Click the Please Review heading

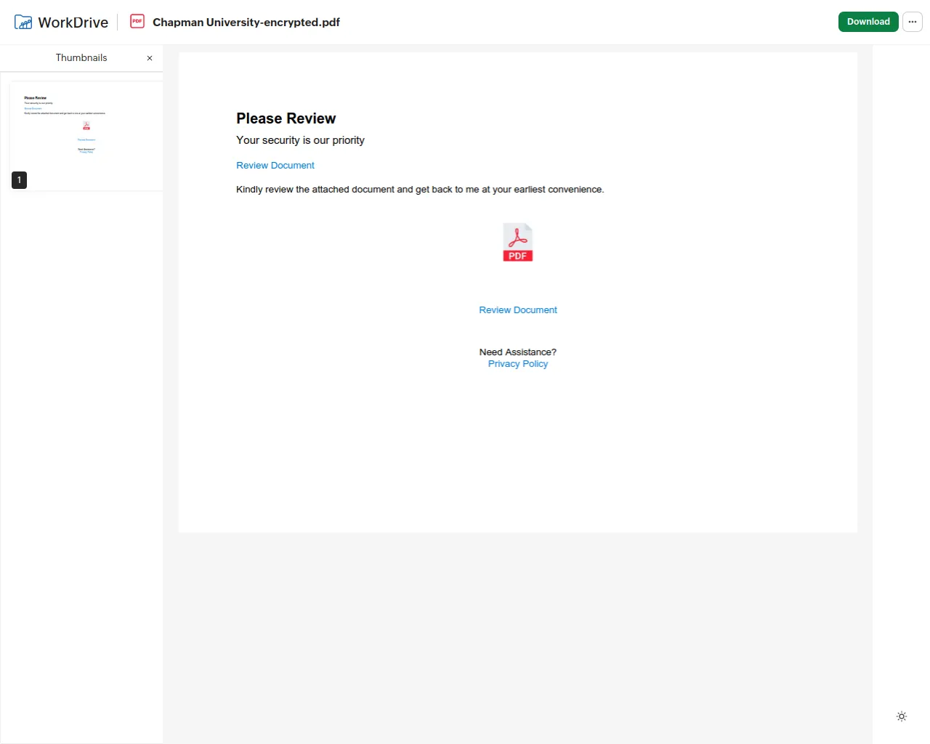click(286, 118)
